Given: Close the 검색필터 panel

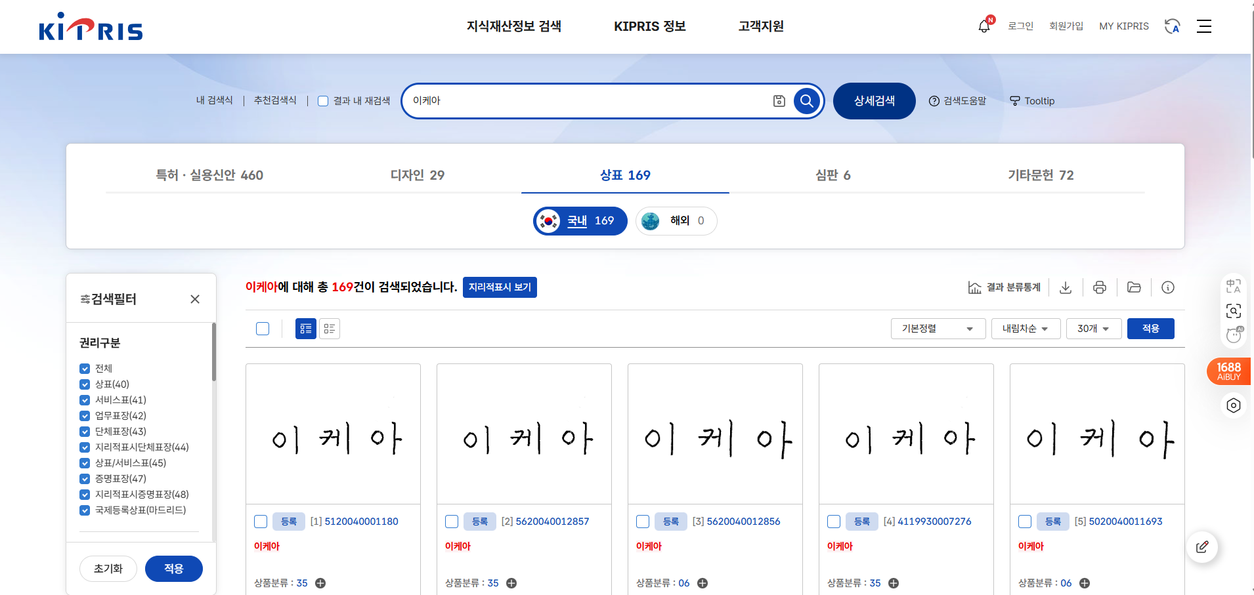Looking at the screenshot, I should (x=195, y=299).
